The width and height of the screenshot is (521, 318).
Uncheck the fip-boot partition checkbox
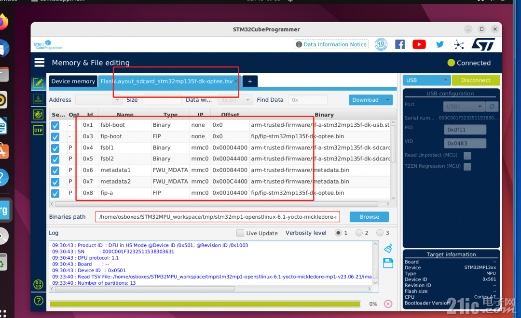click(x=55, y=137)
